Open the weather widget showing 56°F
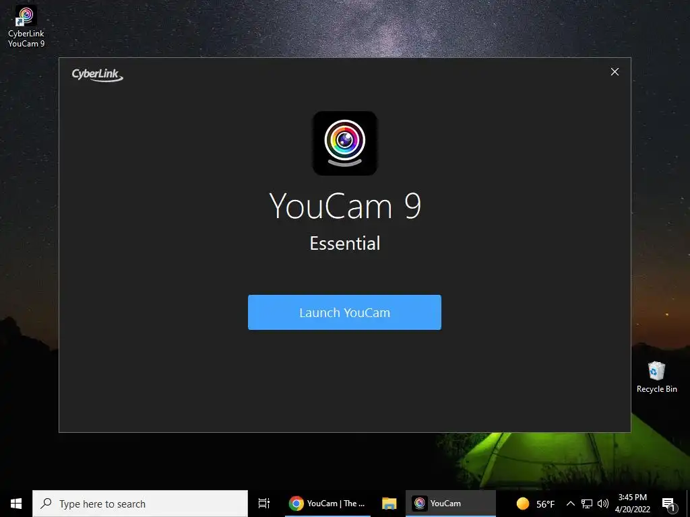 click(x=536, y=504)
